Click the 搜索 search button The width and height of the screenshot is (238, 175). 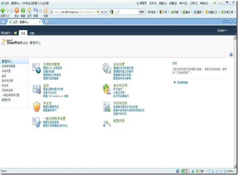(142, 12)
